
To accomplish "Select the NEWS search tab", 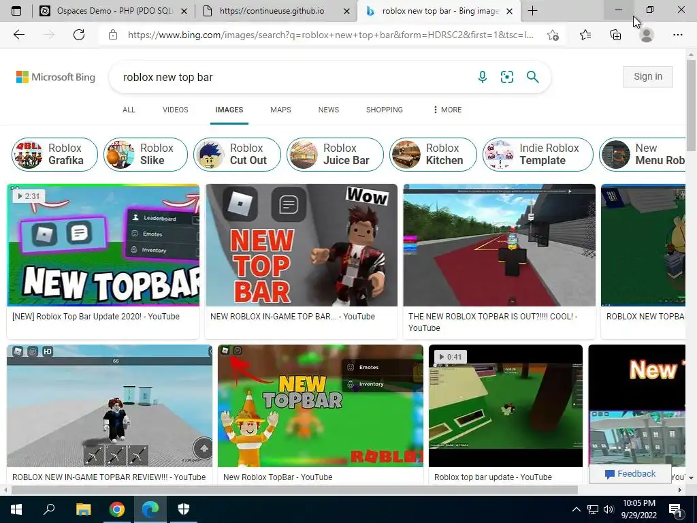I will (x=329, y=110).
